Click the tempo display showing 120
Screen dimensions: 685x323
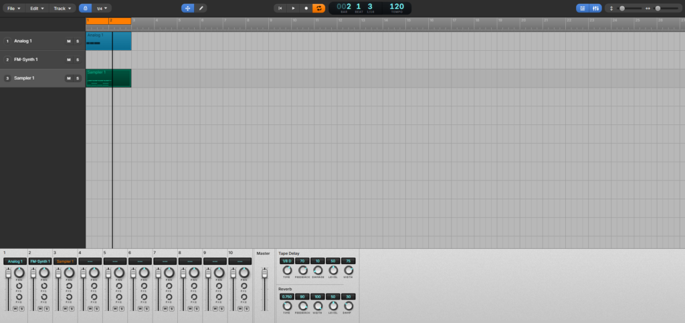tap(396, 7)
